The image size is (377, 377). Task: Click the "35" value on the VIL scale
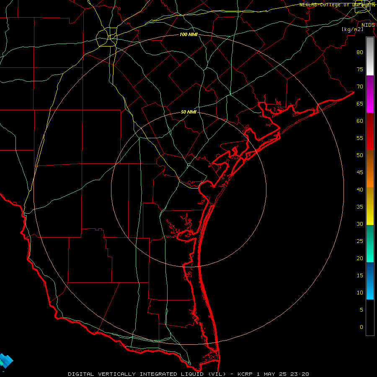click(x=360, y=207)
